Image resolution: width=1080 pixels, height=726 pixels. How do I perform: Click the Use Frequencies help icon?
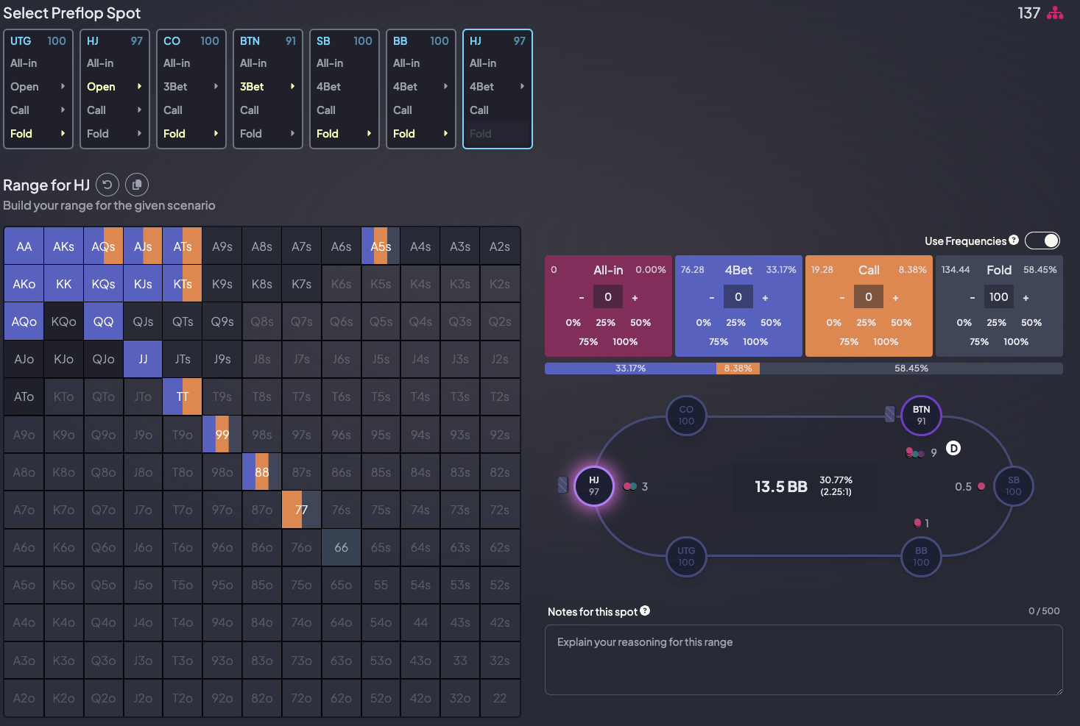click(x=1014, y=240)
